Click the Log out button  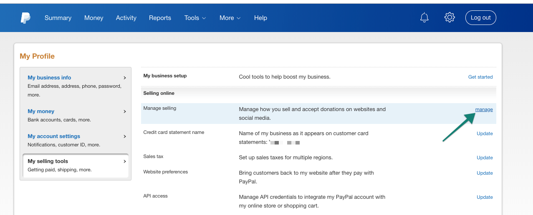(x=481, y=17)
